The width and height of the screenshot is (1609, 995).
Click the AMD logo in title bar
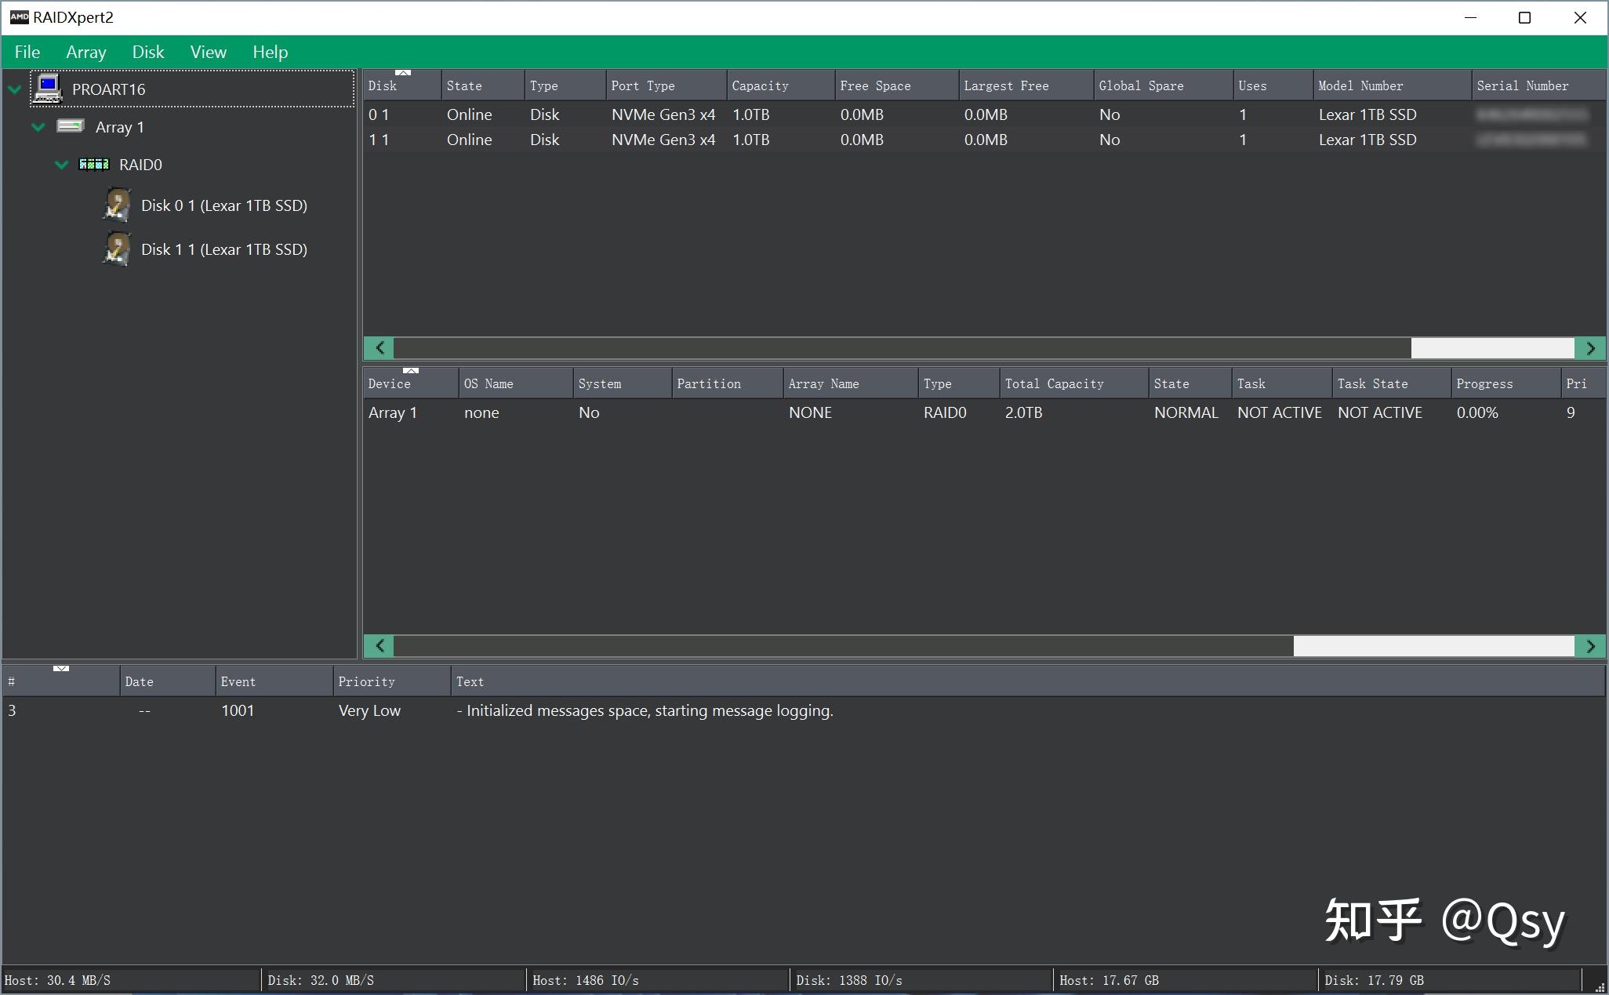(x=19, y=17)
